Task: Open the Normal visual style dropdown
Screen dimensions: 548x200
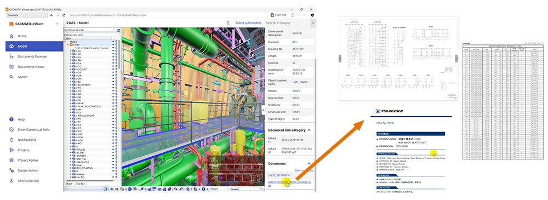Action: tap(89, 30)
